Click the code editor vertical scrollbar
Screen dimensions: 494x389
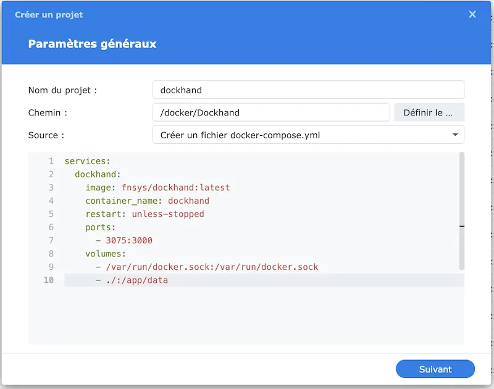(461, 211)
